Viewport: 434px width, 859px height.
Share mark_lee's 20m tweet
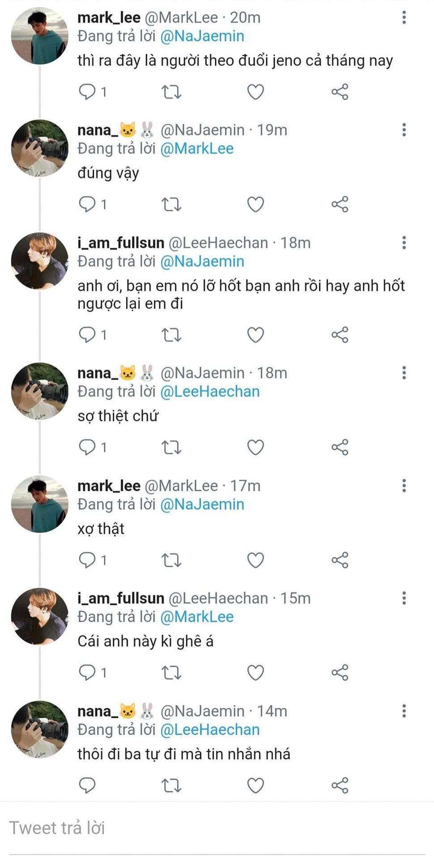[x=340, y=92]
